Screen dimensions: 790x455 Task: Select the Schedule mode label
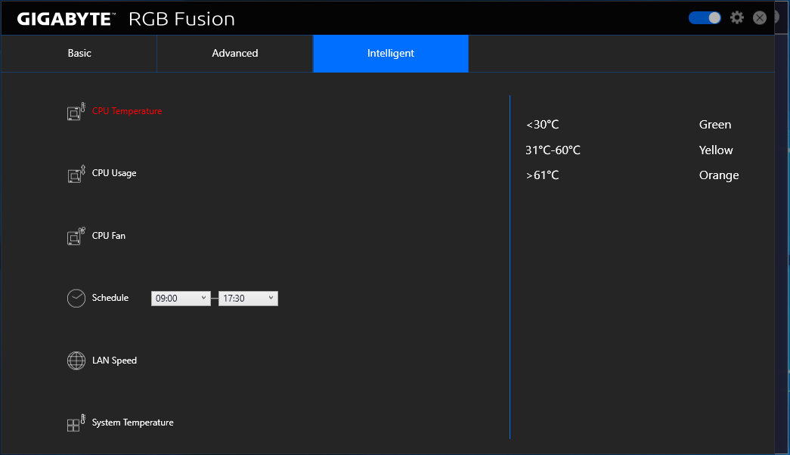click(110, 298)
